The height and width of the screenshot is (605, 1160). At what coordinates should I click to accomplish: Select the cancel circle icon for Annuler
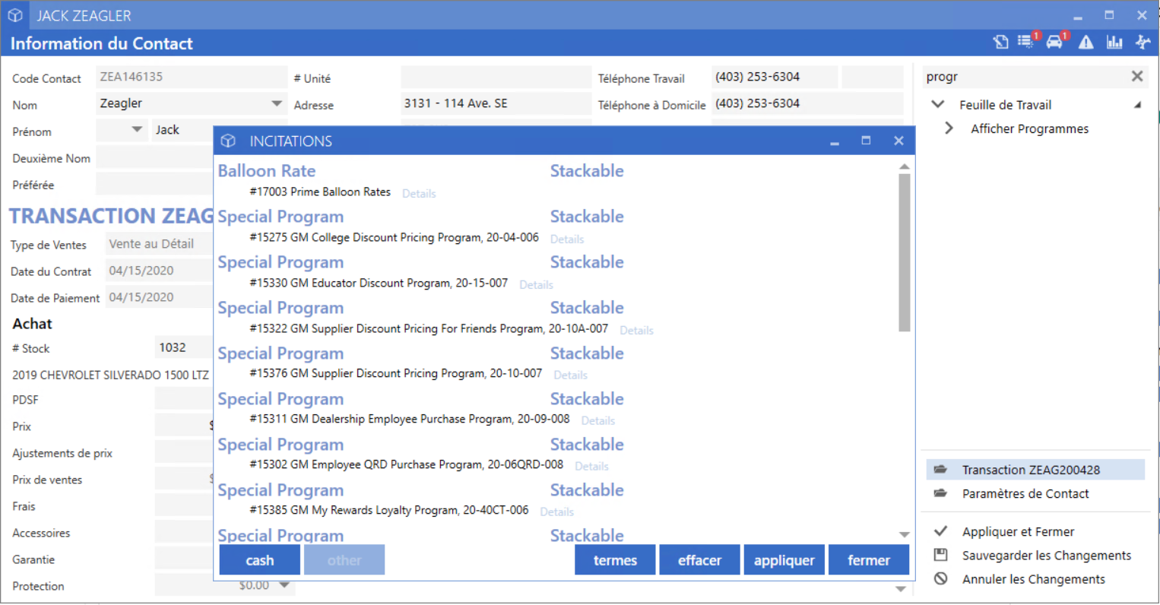[940, 578]
